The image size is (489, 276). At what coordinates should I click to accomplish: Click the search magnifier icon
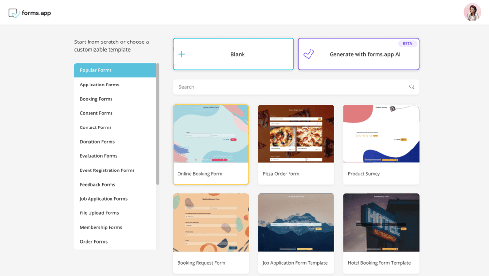coord(412,87)
